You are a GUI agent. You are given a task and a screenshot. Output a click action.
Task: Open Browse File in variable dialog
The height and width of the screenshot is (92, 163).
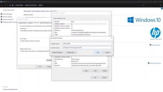(x=71, y=52)
